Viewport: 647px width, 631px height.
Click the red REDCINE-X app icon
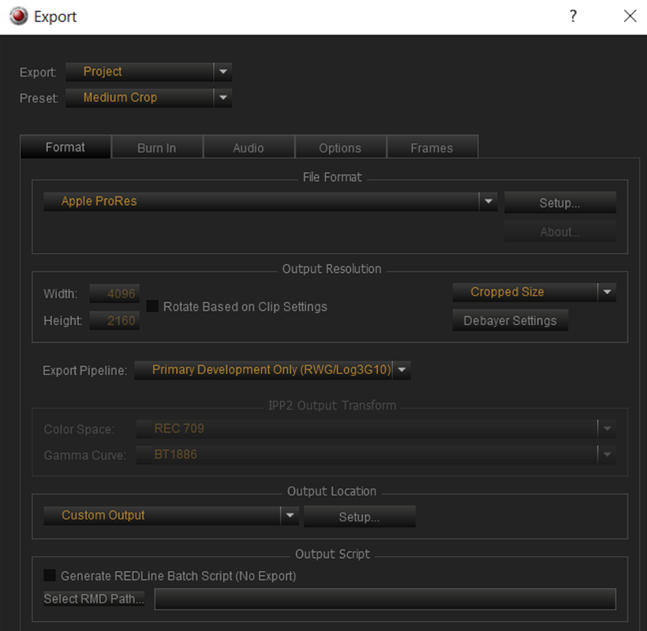tap(19, 17)
